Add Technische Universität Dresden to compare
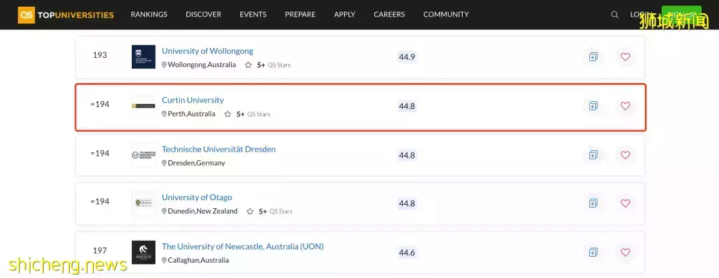 (593, 155)
